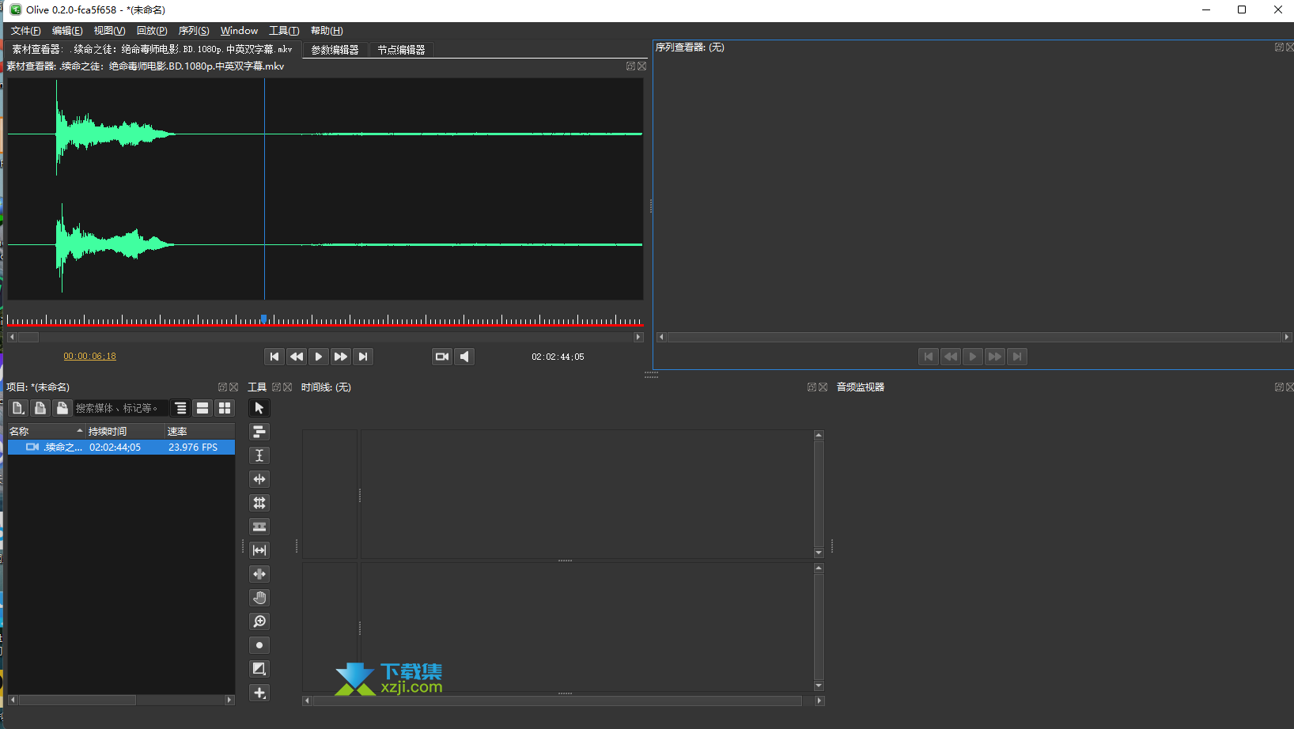Select the video item row with 23.976 FPS
This screenshot has width=1294, height=729.
click(121, 448)
